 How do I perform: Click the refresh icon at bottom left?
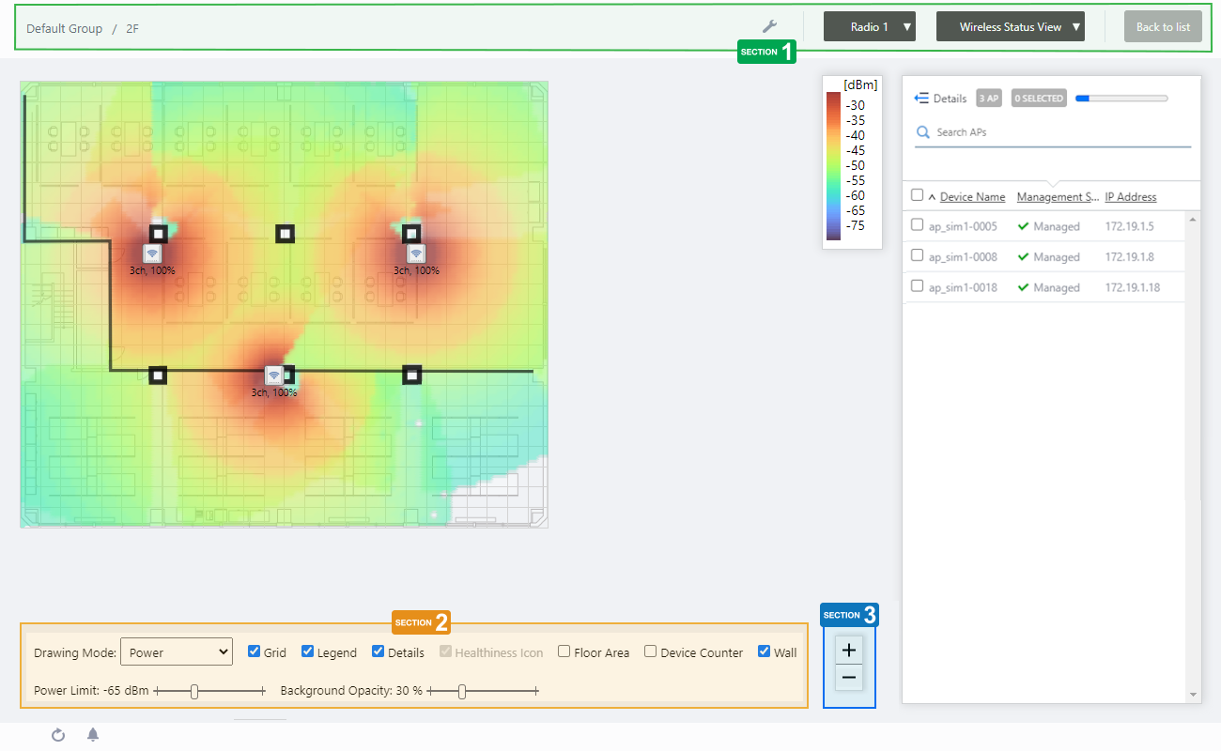58,735
